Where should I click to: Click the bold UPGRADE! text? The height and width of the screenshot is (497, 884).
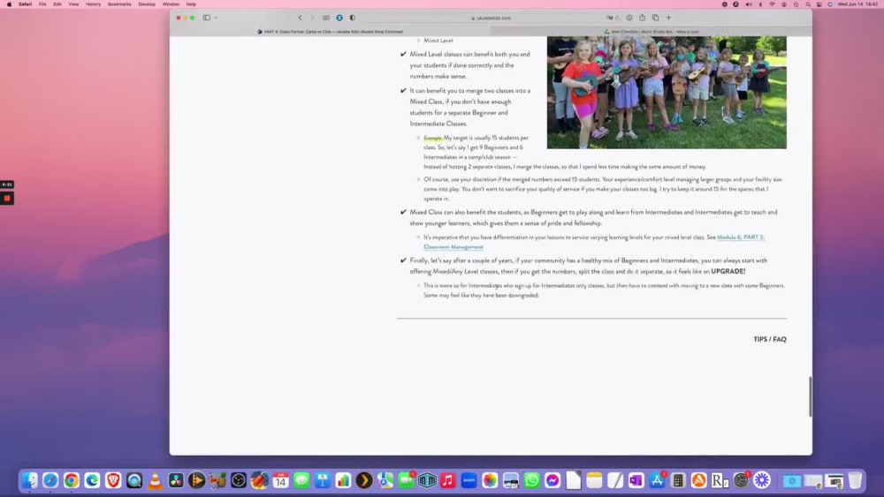(728, 271)
